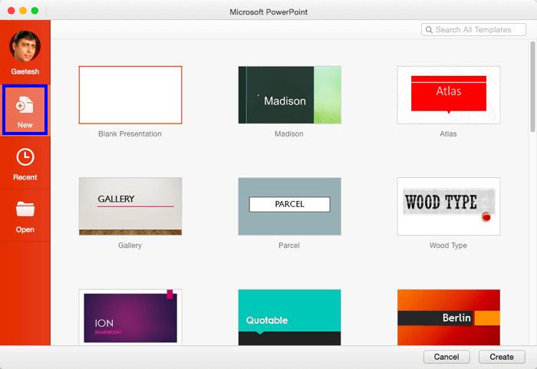Screen dimensions: 537x369
Task: Choose the Madison template thumbnail
Action: pyautogui.click(x=289, y=95)
